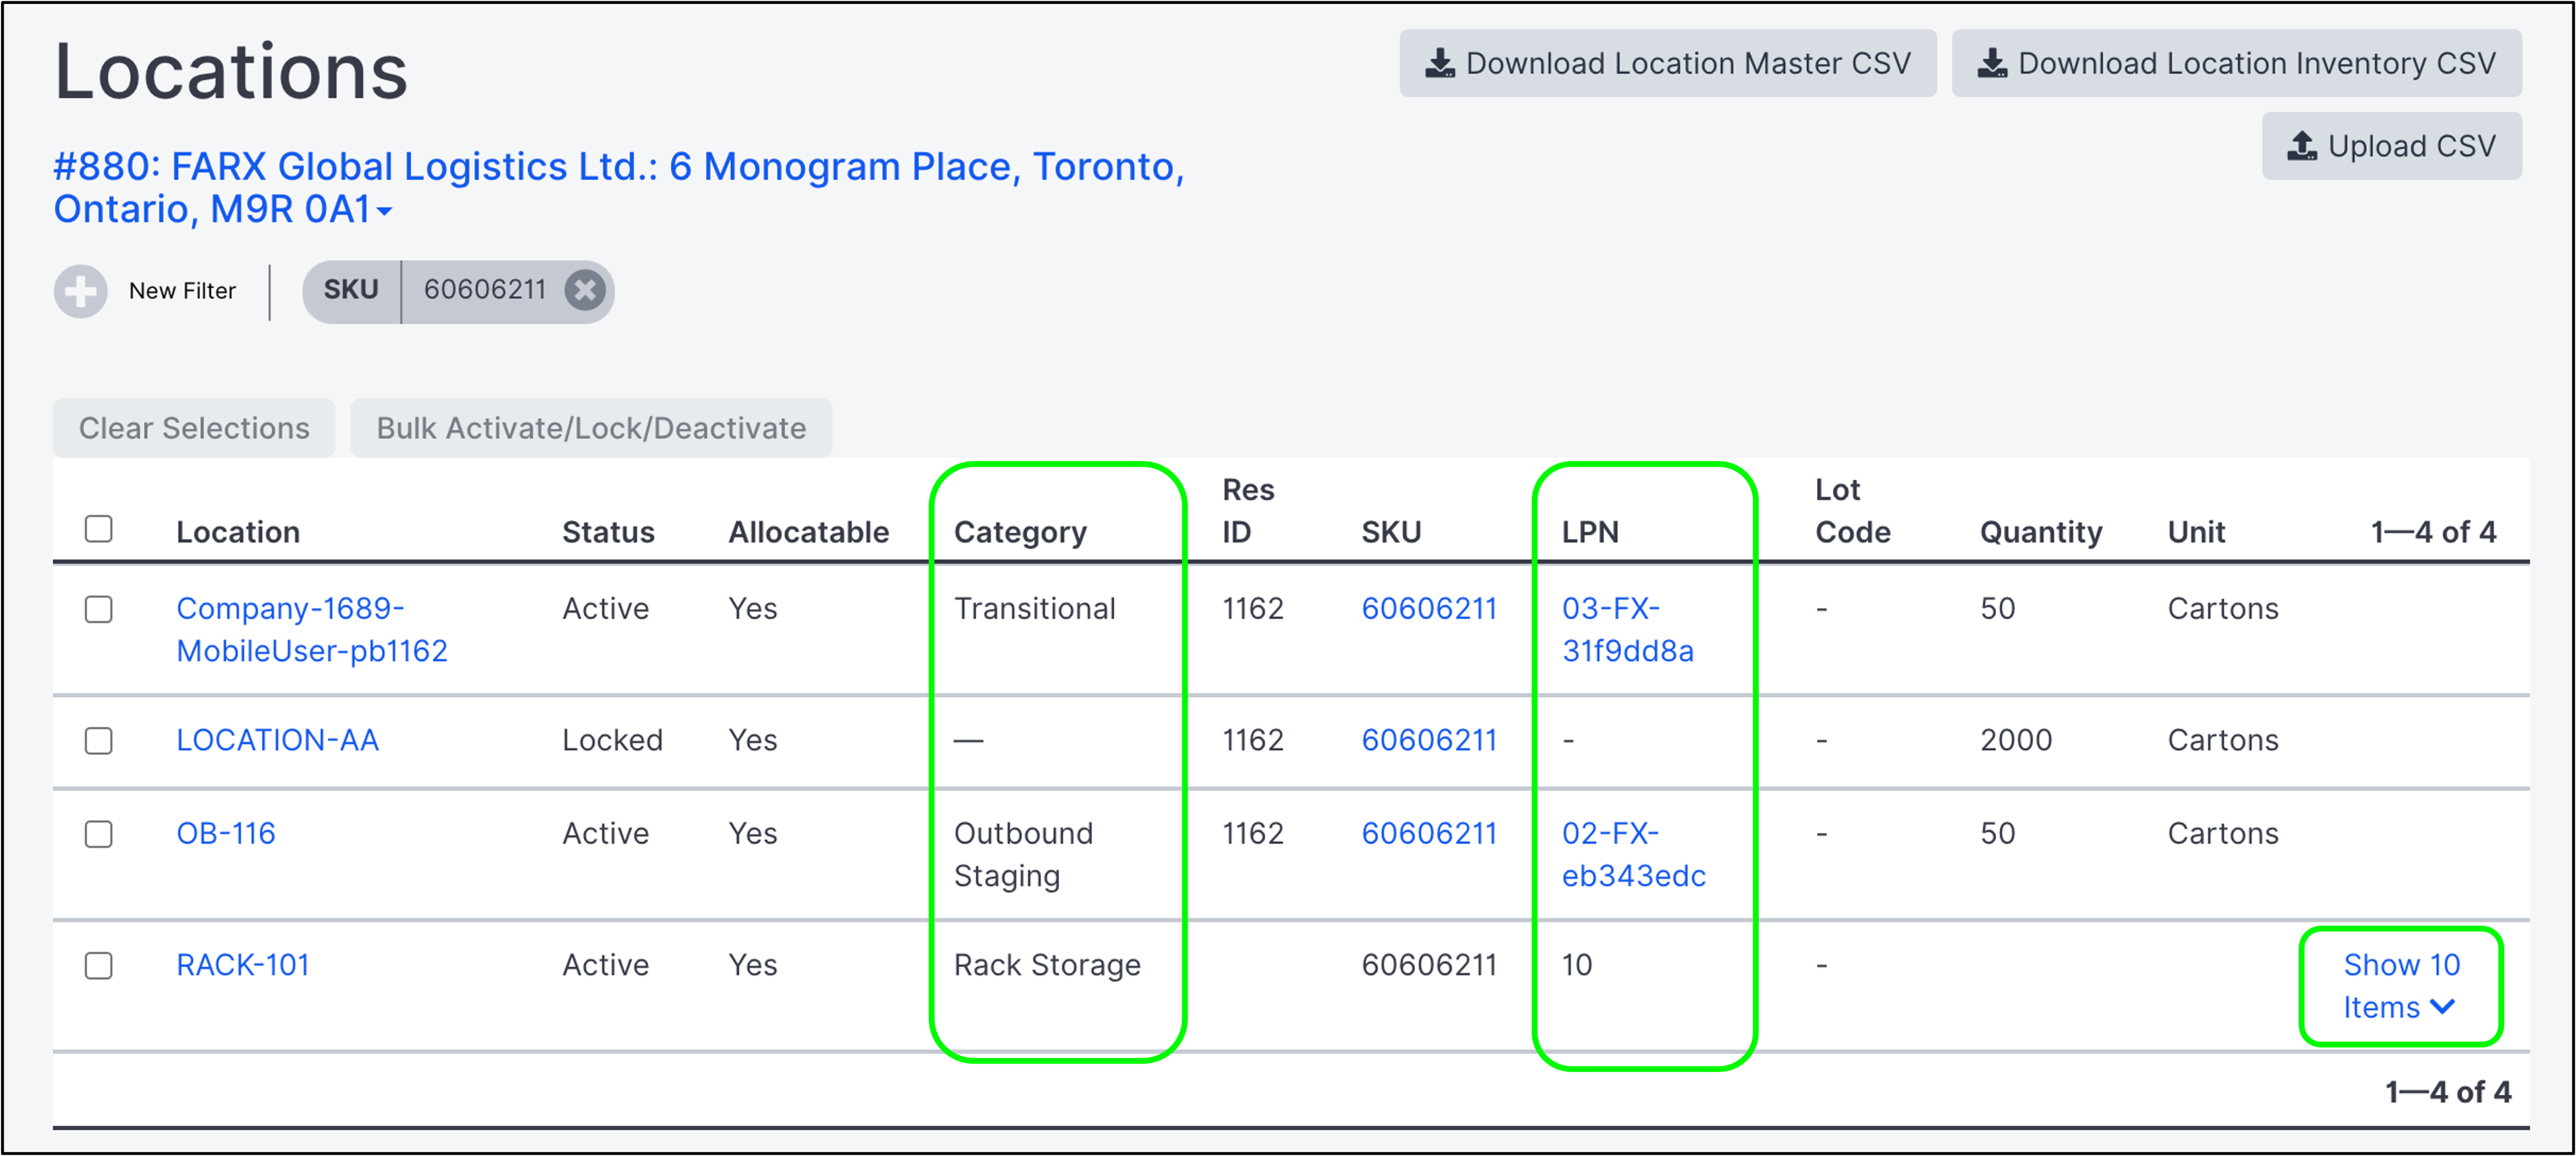The image size is (2576, 1156).
Task: Toggle the select-all checkbox in table header
Action: tap(98, 528)
